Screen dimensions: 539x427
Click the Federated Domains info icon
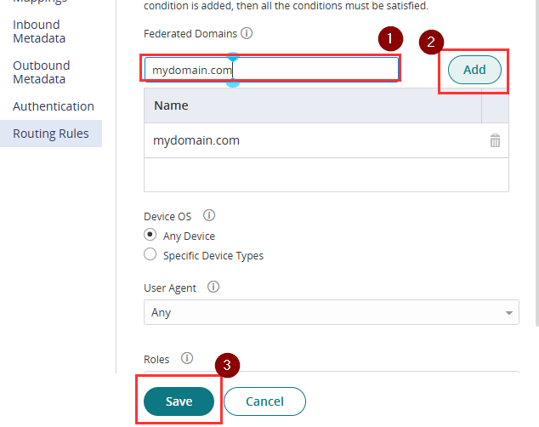click(247, 33)
